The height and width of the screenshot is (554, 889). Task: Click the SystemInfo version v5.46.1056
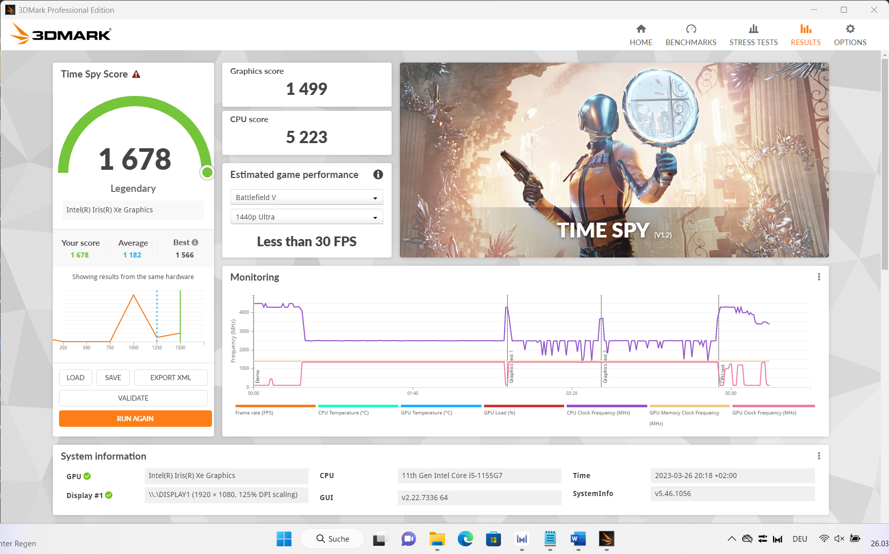[732, 493]
